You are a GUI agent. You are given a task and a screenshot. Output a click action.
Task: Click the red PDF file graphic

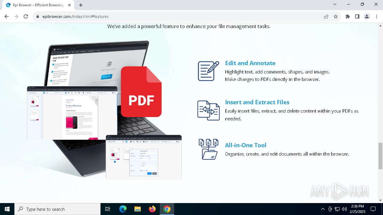pyautogui.click(x=141, y=92)
